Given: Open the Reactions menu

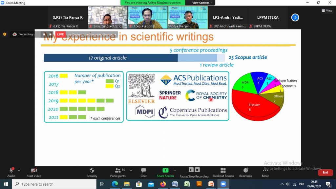Looking at the screenshot, I should tap(245, 173).
